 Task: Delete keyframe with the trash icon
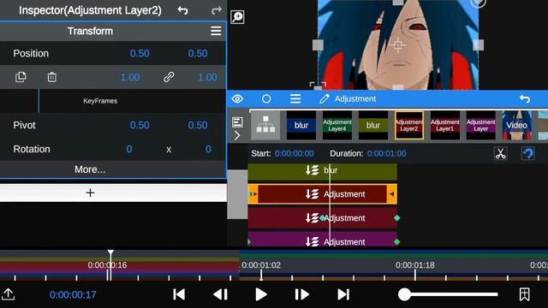tap(52, 77)
